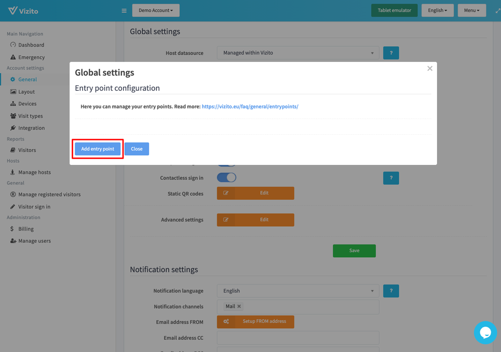501x352 pixels.
Task: Disable the Contactless sign in switch
Action: pyautogui.click(x=227, y=178)
